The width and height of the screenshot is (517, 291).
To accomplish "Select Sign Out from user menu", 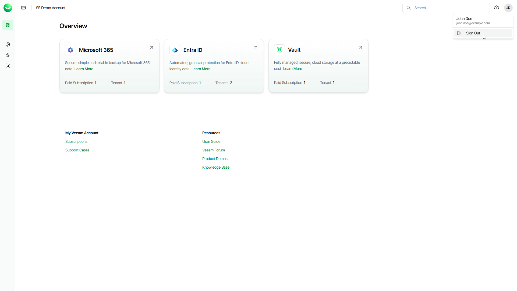I will (473, 33).
